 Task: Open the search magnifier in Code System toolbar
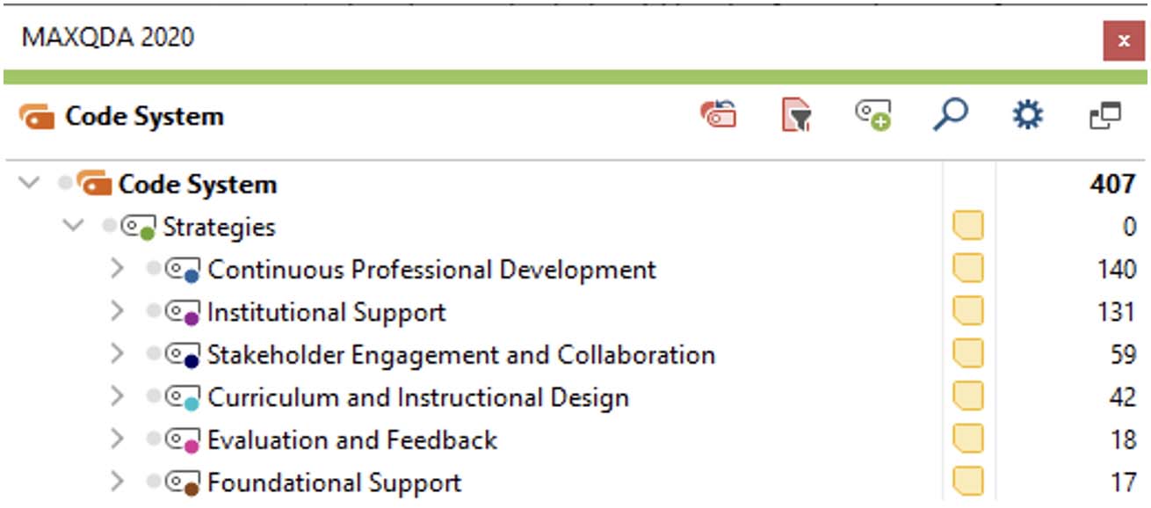[950, 115]
